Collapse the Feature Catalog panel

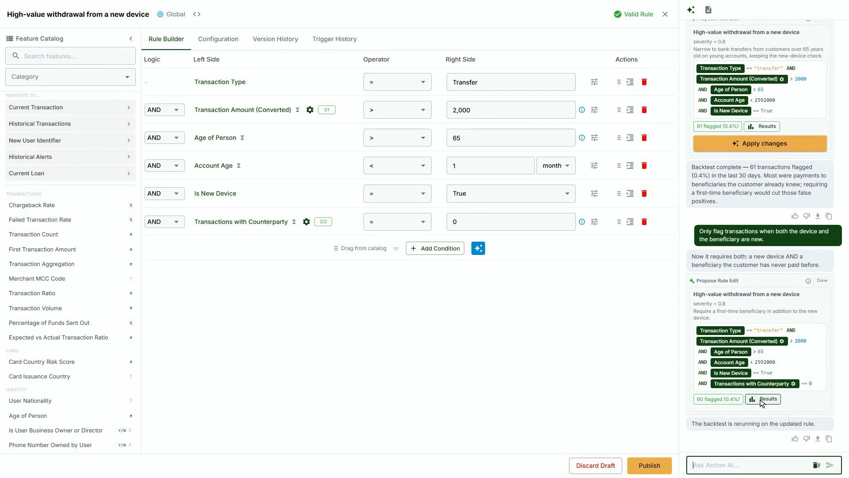[x=131, y=39]
